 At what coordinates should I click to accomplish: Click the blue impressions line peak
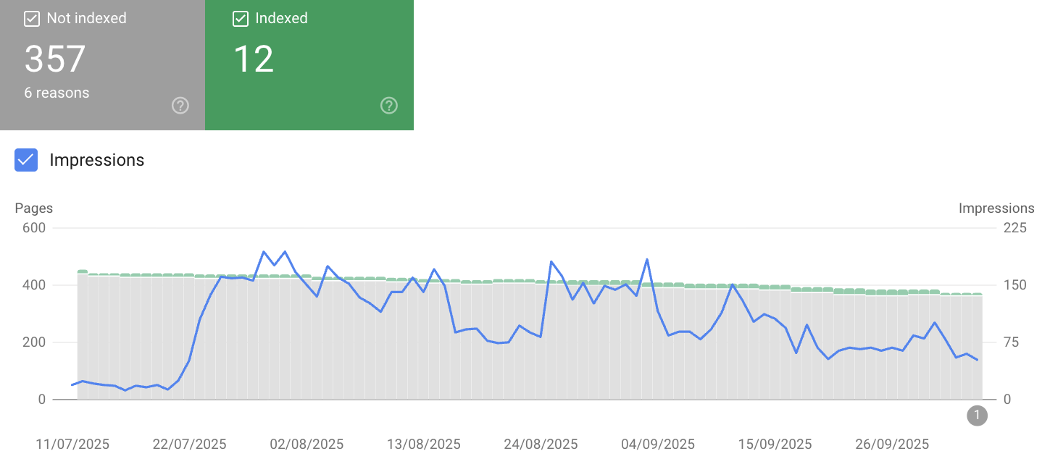pyautogui.click(x=264, y=251)
